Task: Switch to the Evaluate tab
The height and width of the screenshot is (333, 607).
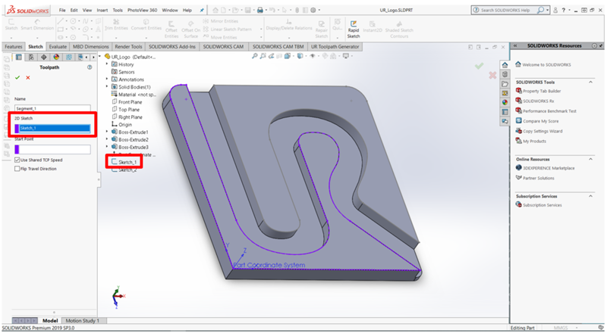Action: [x=58, y=47]
